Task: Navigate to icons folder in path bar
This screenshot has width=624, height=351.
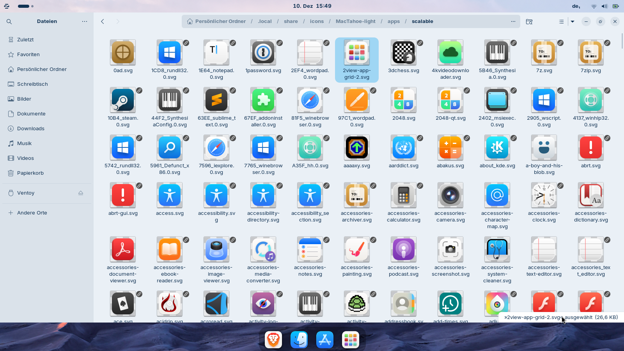Action: tap(317, 21)
